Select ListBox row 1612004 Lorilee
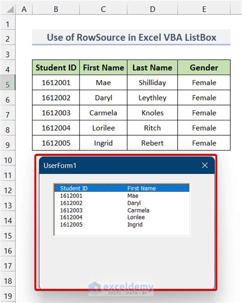The width and height of the screenshot is (242, 303). click(122, 217)
